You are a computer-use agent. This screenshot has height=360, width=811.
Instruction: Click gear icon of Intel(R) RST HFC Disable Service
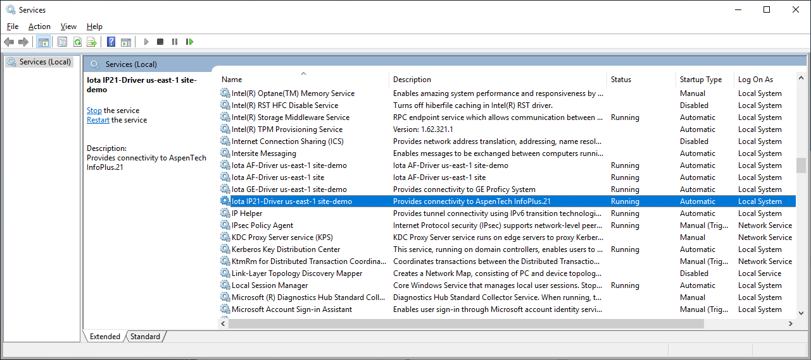tap(225, 105)
